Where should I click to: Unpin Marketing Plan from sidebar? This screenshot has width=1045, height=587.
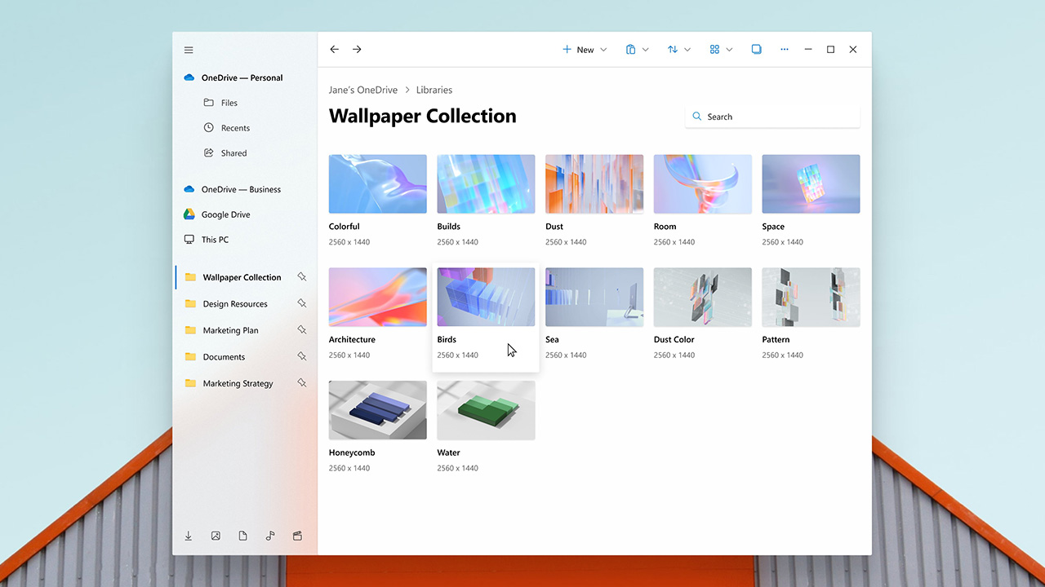(x=301, y=330)
